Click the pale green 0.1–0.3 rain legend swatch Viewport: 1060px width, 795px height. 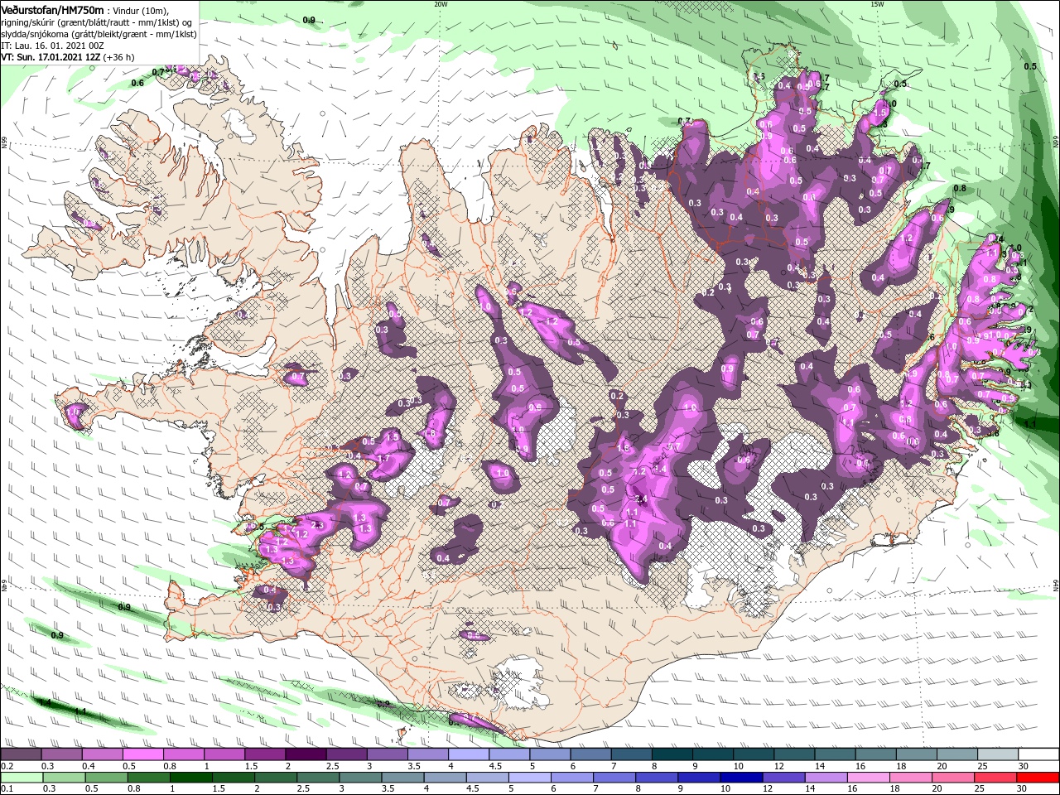(x=22, y=777)
